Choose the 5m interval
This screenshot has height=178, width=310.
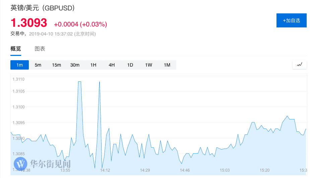pyautogui.click(x=38, y=65)
